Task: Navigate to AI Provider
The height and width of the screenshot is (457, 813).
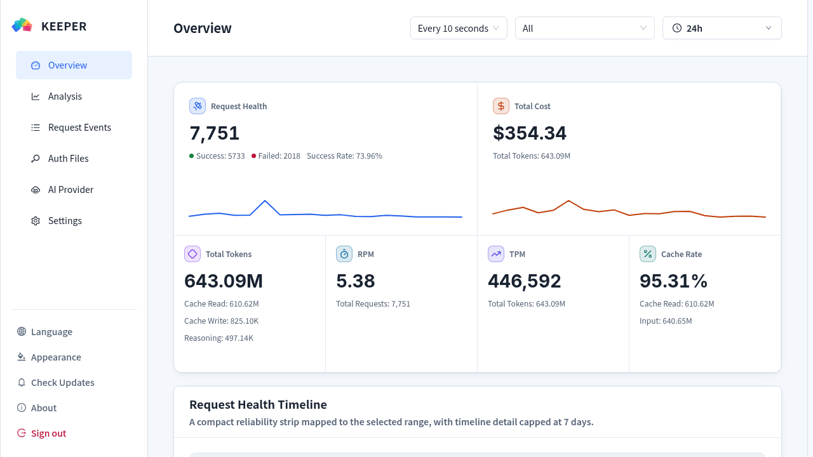Action: (x=74, y=190)
